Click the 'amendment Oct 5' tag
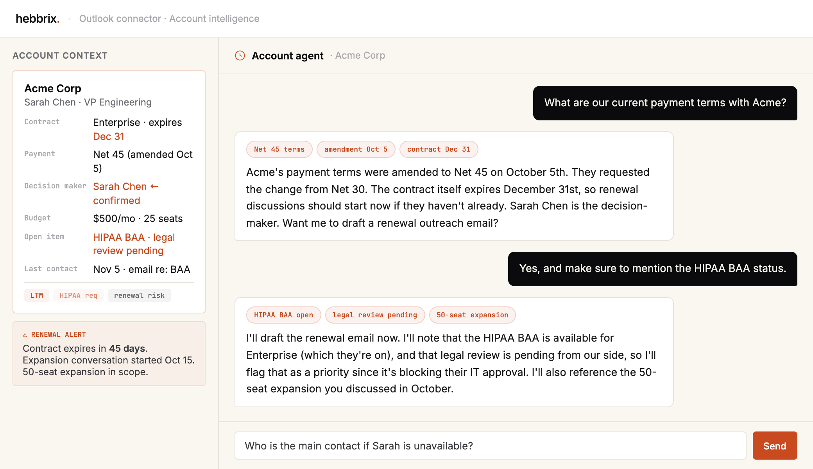Screen dimensions: 813x469 pyautogui.click(x=356, y=149)
